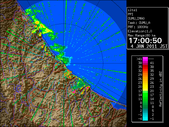Click the "Max Range:80 km" line
Screen dimensions: 169x127
[x=142, y=35]
